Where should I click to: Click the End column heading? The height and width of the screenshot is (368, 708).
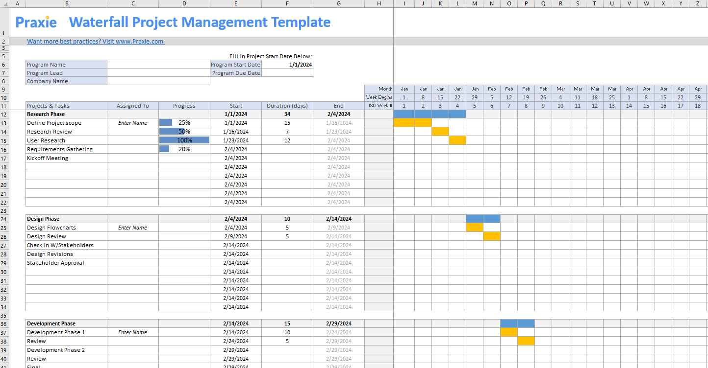[339, 106]
